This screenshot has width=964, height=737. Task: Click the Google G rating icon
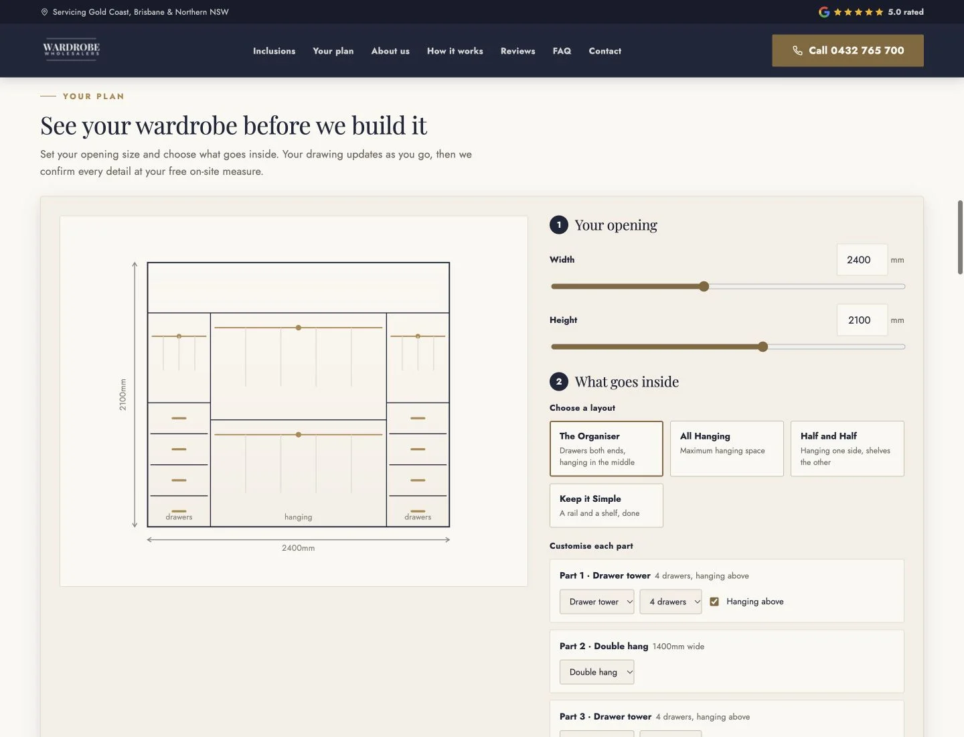coord(824,12)
